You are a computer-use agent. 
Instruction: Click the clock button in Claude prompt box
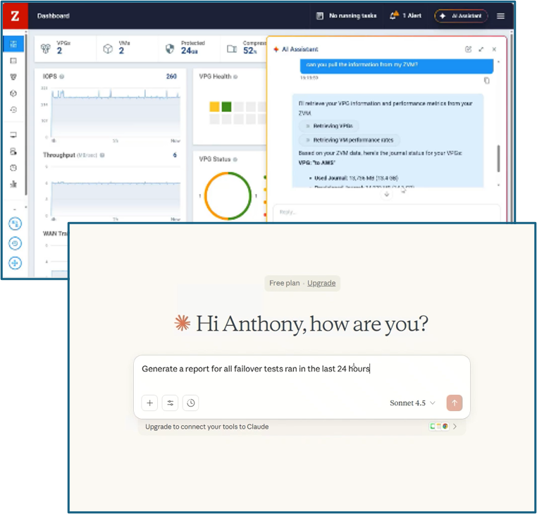coord(191,403)
